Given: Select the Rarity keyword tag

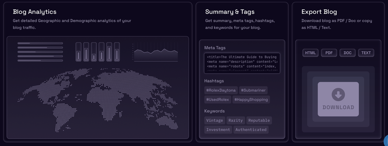Looking at the screenshot, I should [236, 120].
